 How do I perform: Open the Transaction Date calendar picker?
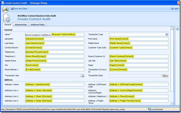coord(165,76)
